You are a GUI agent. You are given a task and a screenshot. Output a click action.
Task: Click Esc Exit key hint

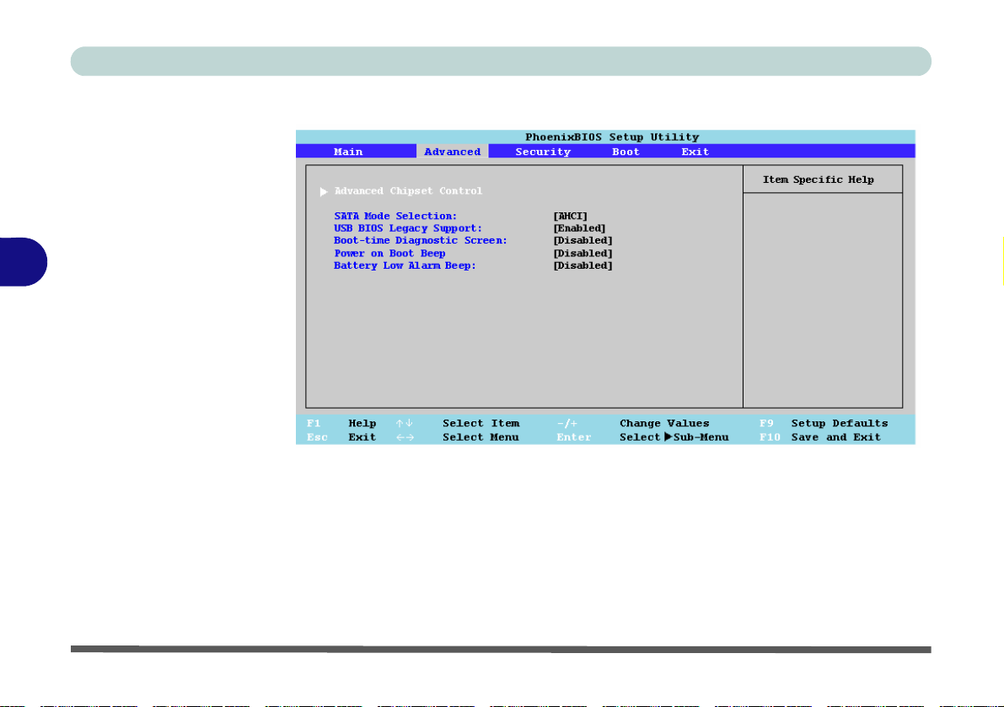tap(341, 437)
